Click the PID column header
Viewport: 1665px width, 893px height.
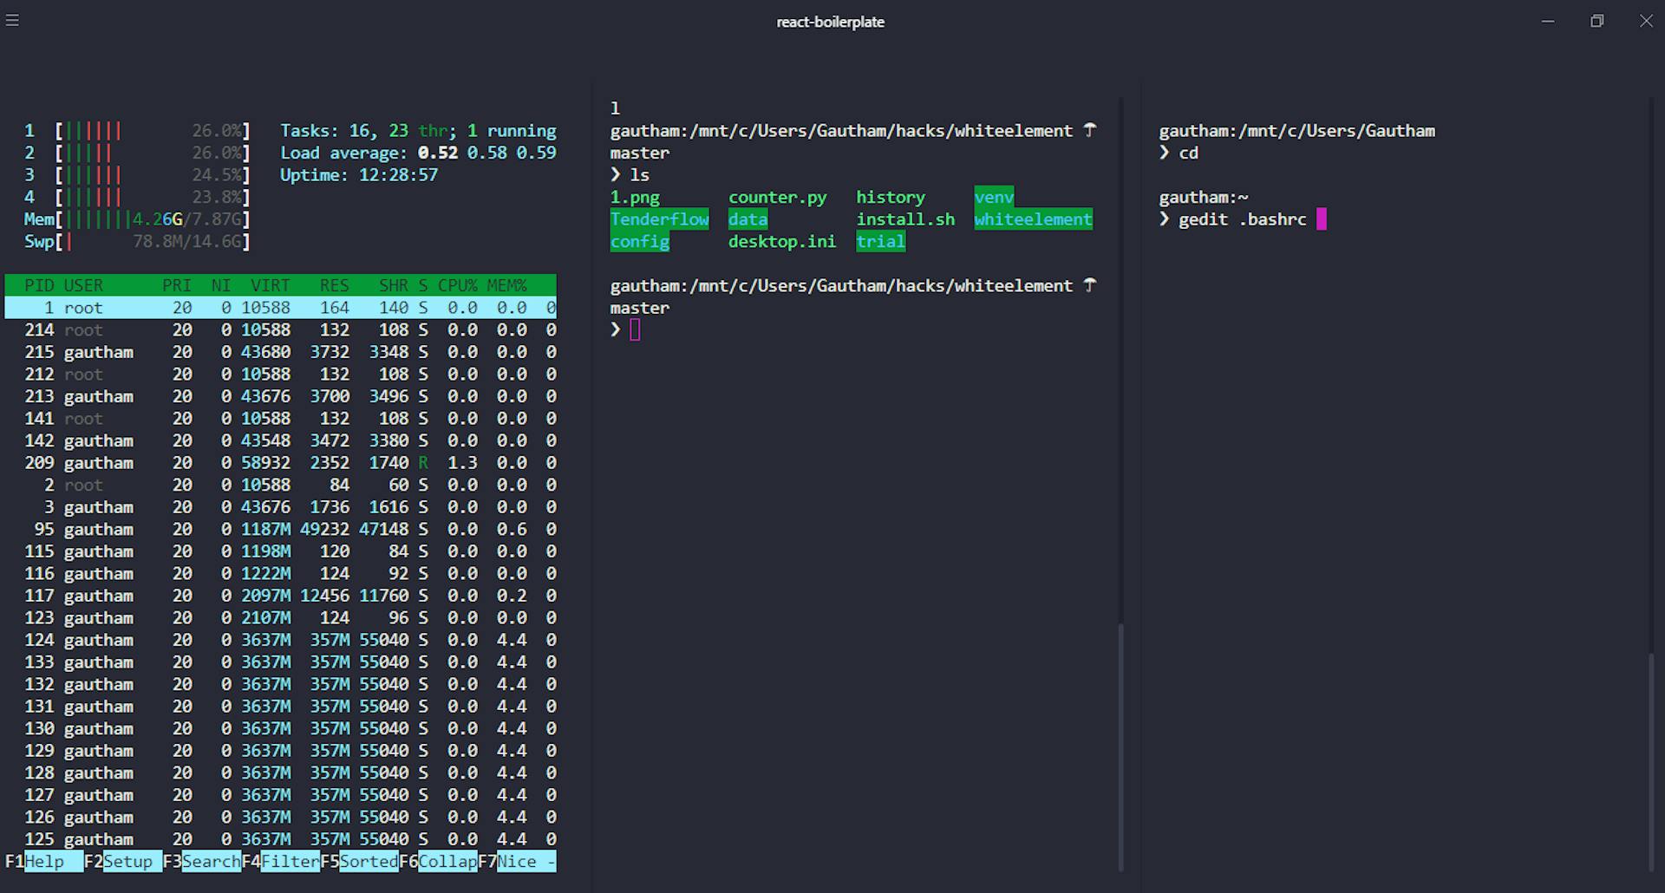click(x=38, y=284)
